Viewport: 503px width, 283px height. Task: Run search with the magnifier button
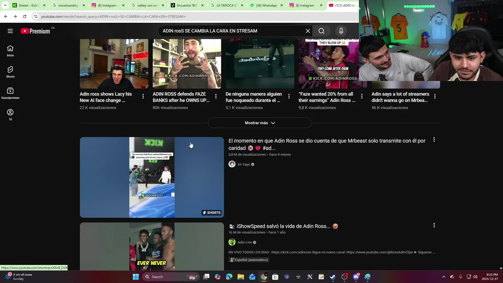coord(321,31)
